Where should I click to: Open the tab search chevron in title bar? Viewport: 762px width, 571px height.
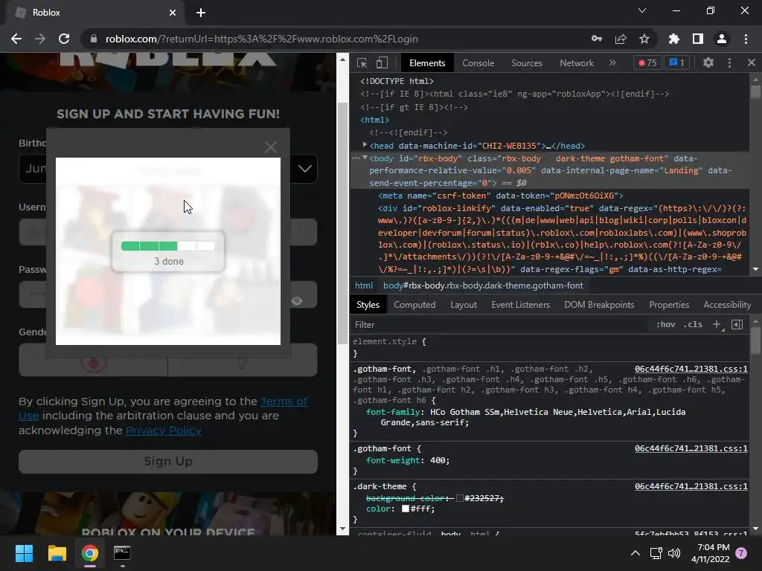642,10
